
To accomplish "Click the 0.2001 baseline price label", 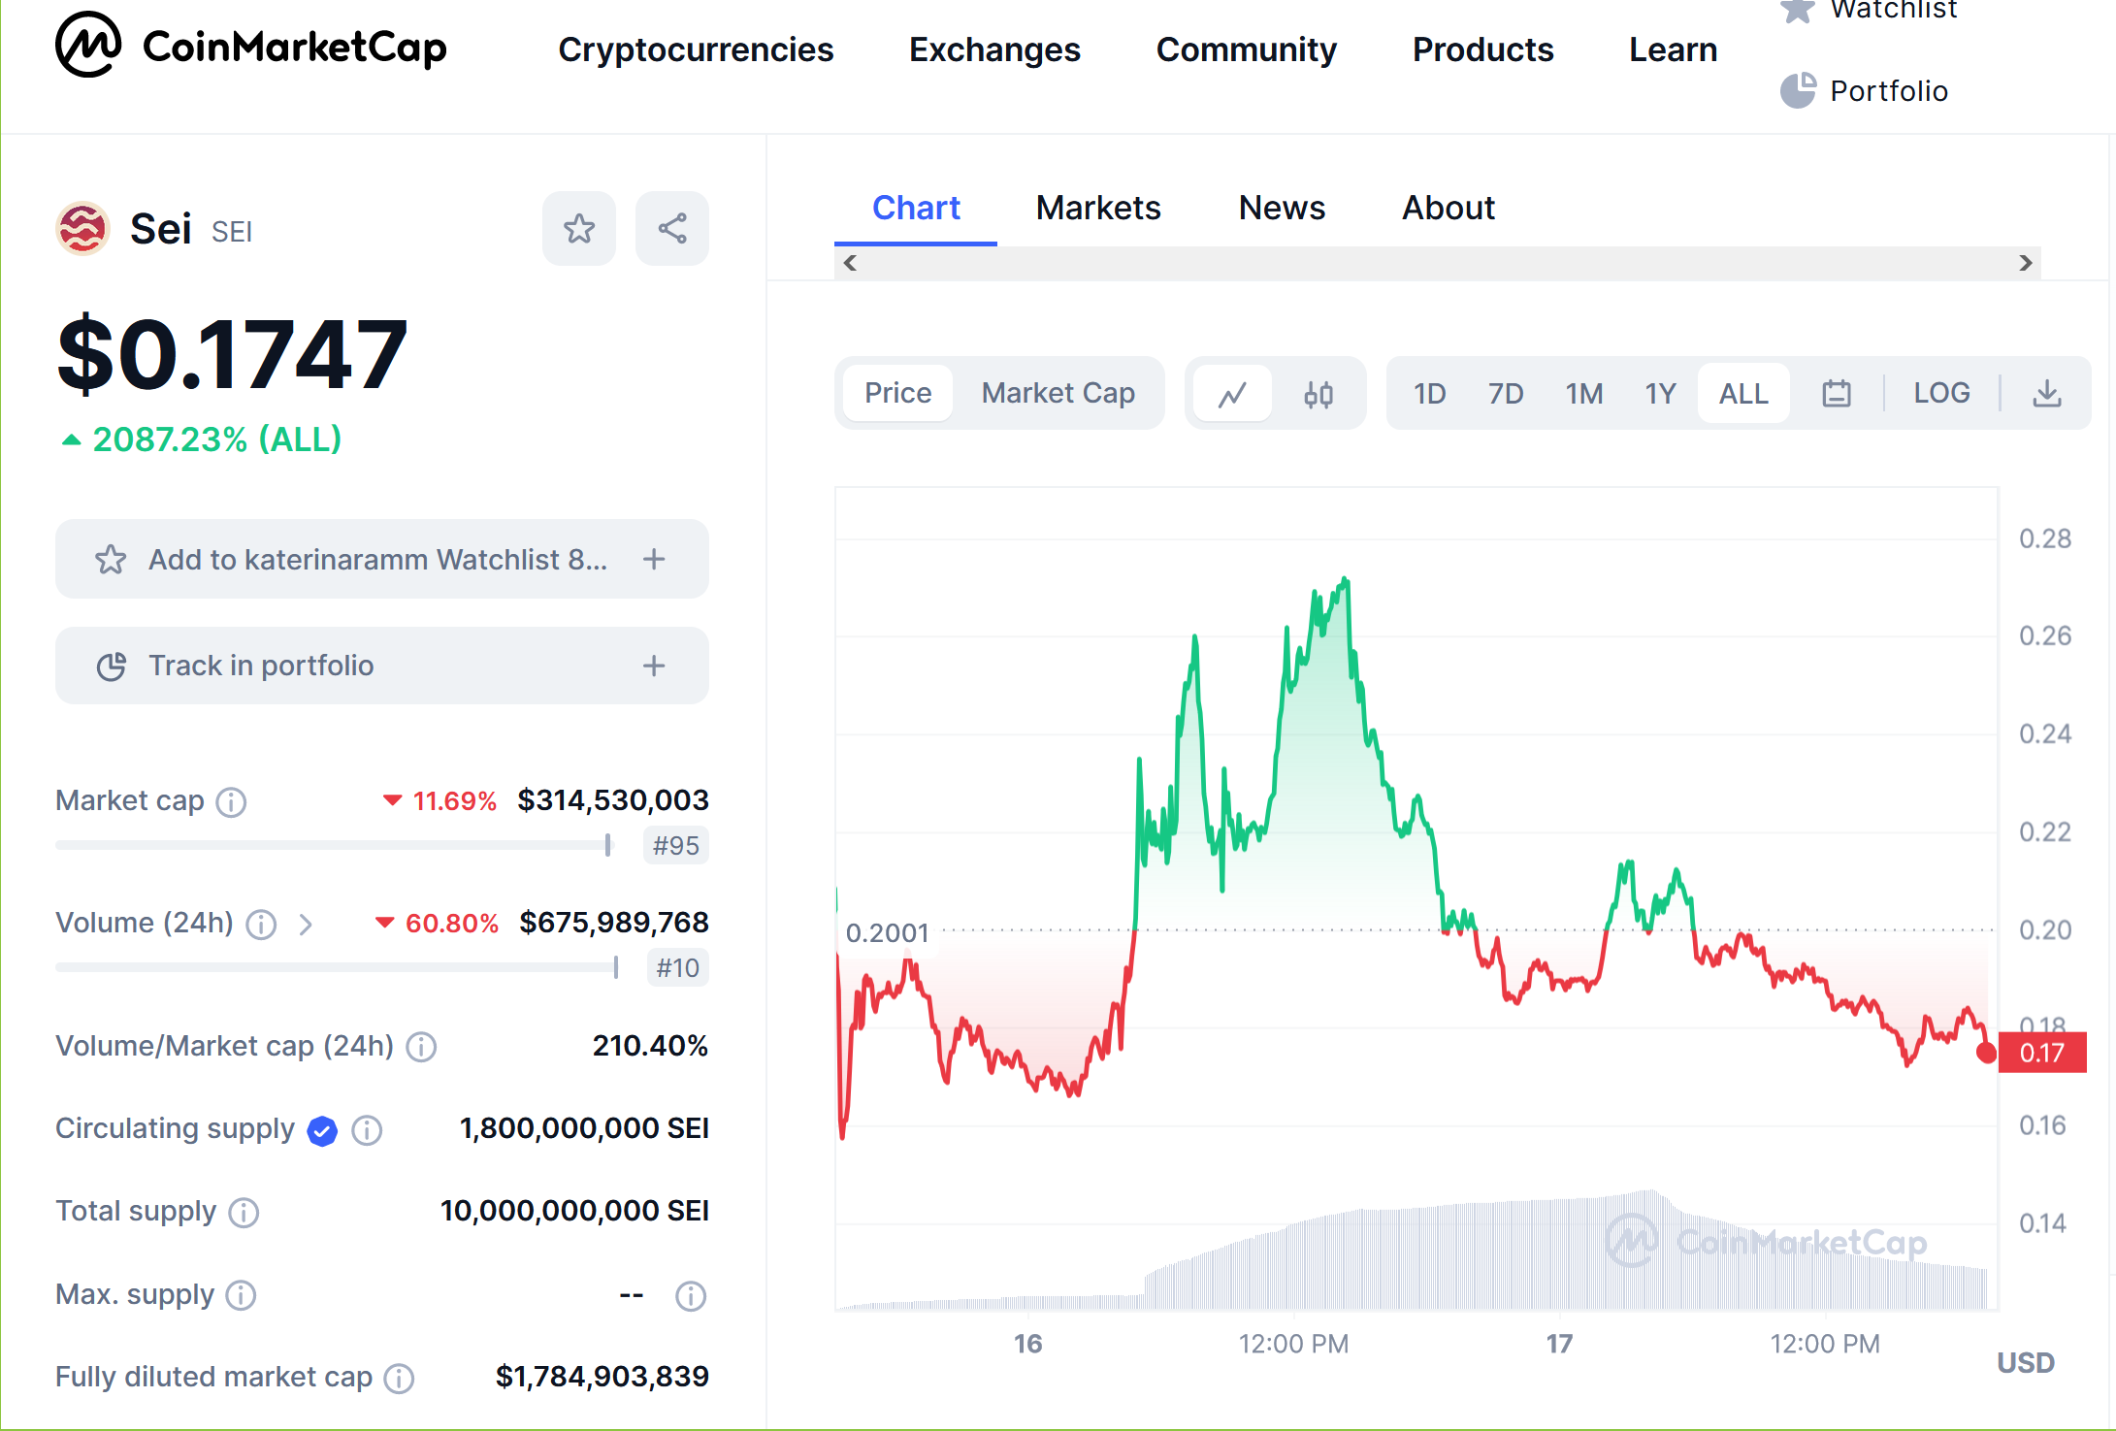I will click(x=887, y=933).
